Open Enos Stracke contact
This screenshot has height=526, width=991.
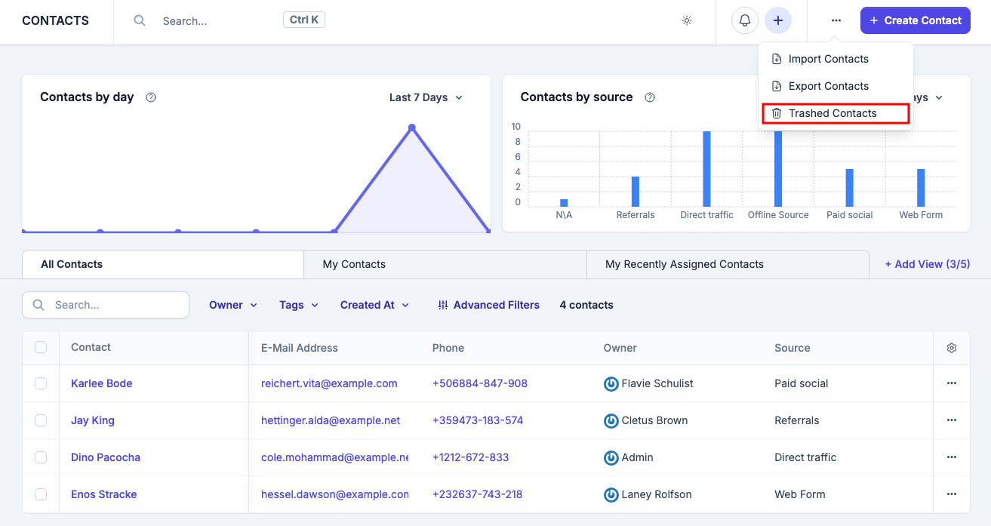104,494
